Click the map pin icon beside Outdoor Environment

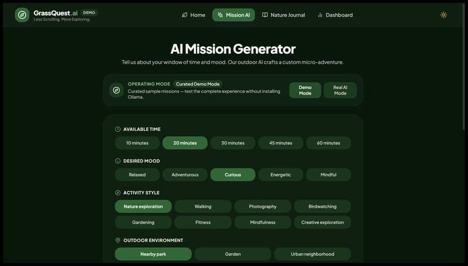[x=118, y=240]
